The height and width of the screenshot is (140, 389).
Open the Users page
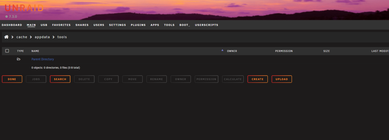[99, 25]
